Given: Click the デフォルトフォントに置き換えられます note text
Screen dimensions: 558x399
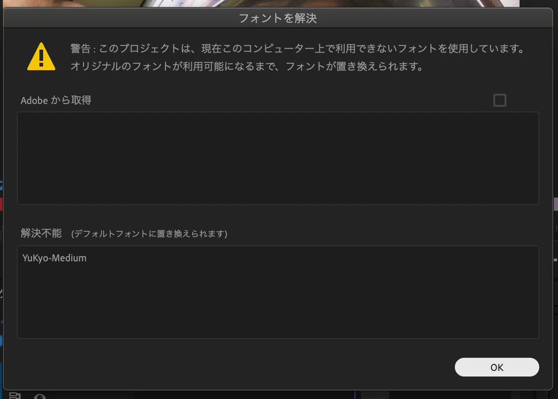Looking at the screenshot, I should 149,233.
